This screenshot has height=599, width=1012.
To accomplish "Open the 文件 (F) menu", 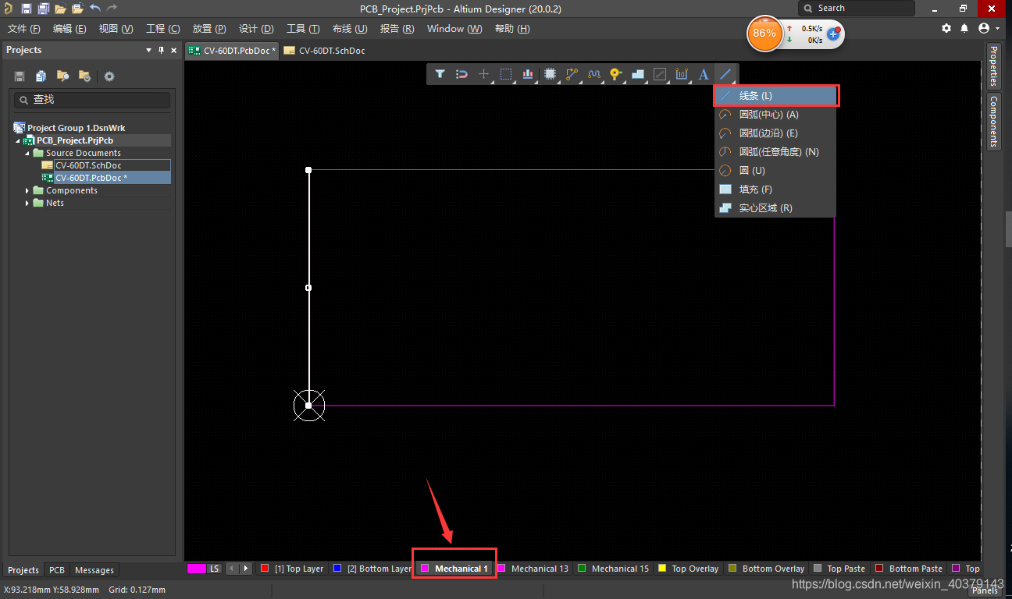I will click(23, 28).
